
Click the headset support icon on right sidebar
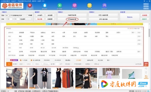click(x=146, y=68)
